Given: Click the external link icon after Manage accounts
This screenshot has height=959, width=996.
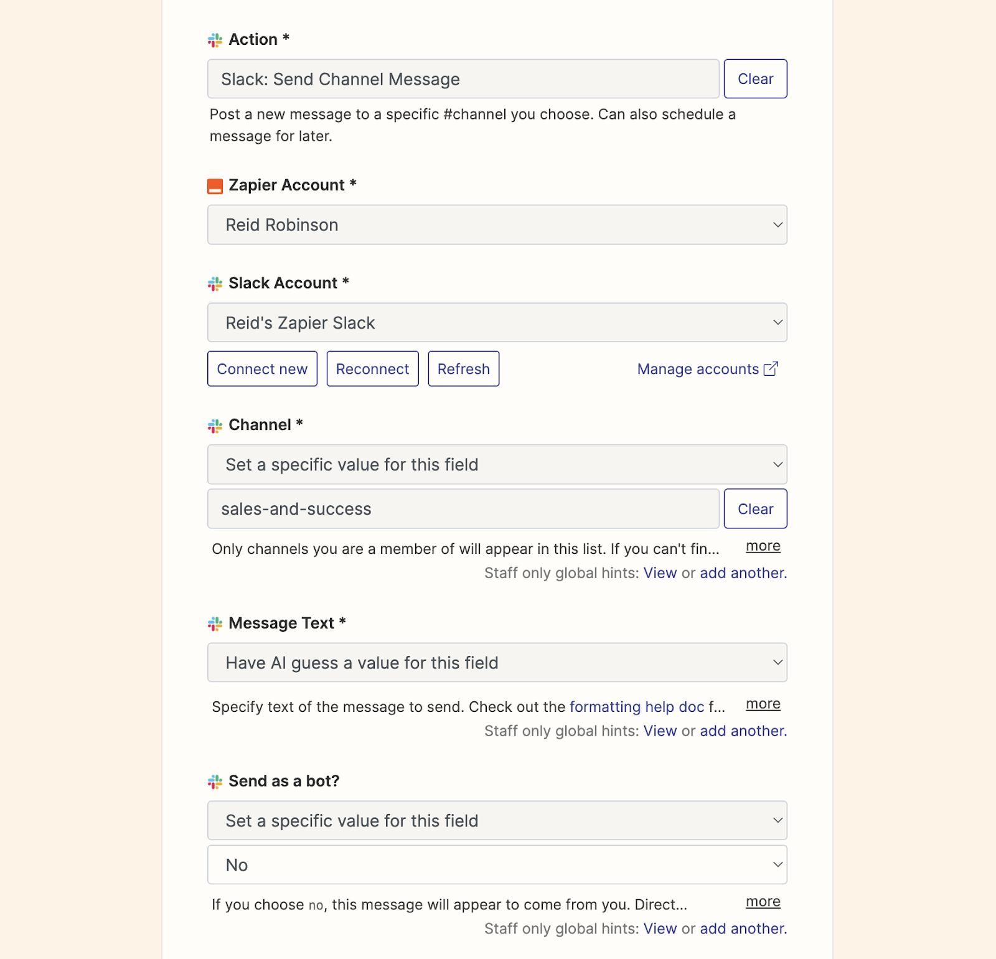Looking at the screenshot, I should (x=771, y=368).
